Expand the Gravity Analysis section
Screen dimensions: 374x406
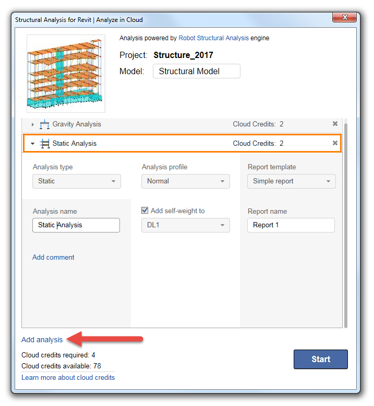tap(32, 124)
